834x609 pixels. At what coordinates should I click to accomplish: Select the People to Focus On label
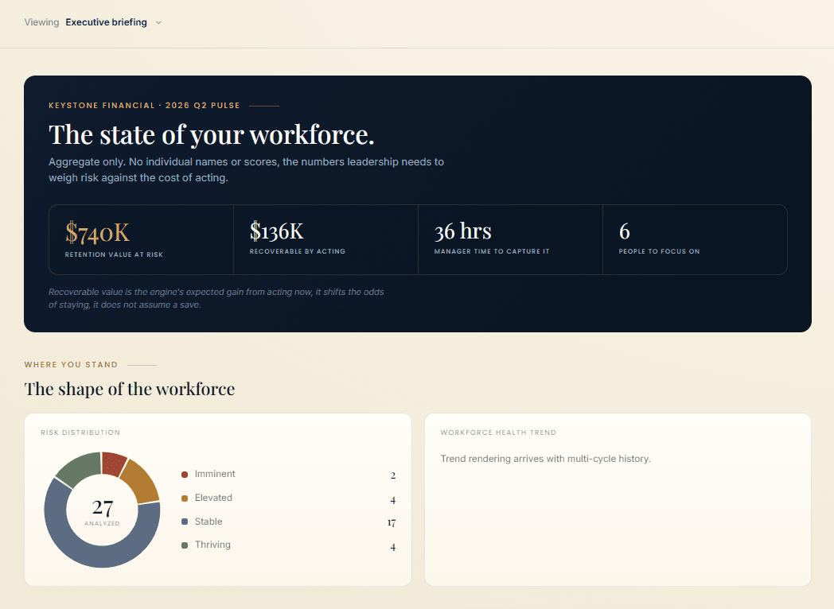pyautogui.click(x=659, y=251)
